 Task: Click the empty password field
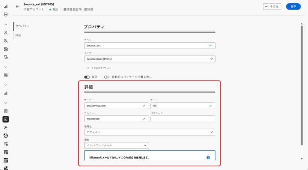(x=183, y=119)
